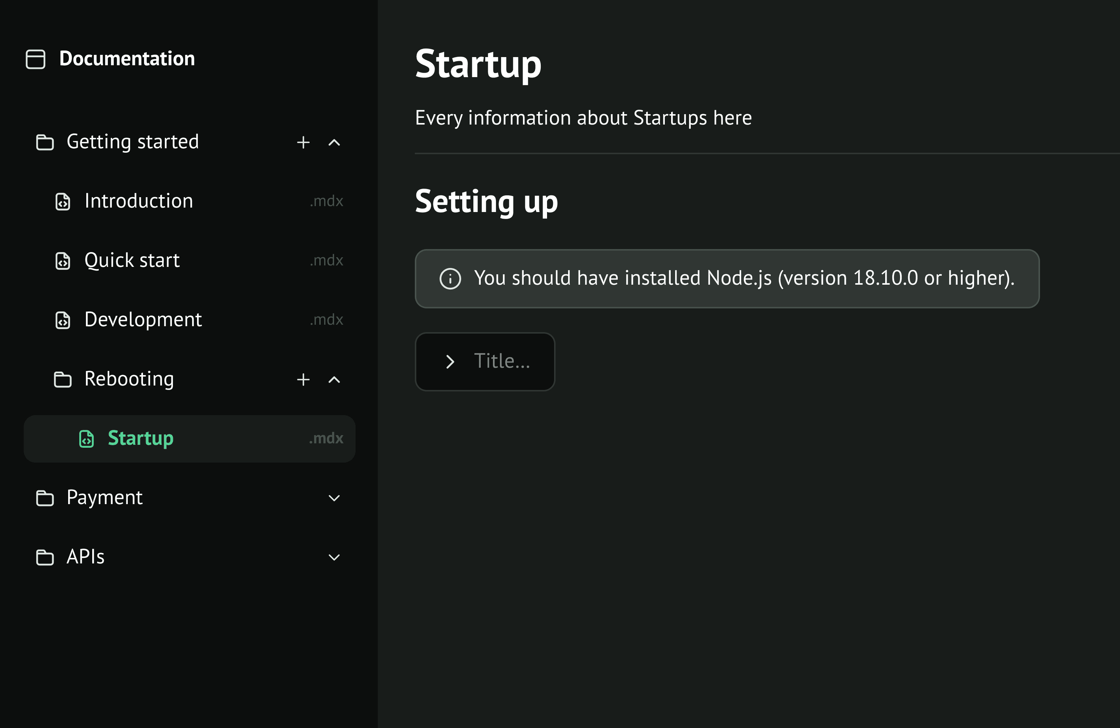This screenshot has width=1120, height=728.
Task: Add new item inside Rebooting folder
Action: [303, 380]
